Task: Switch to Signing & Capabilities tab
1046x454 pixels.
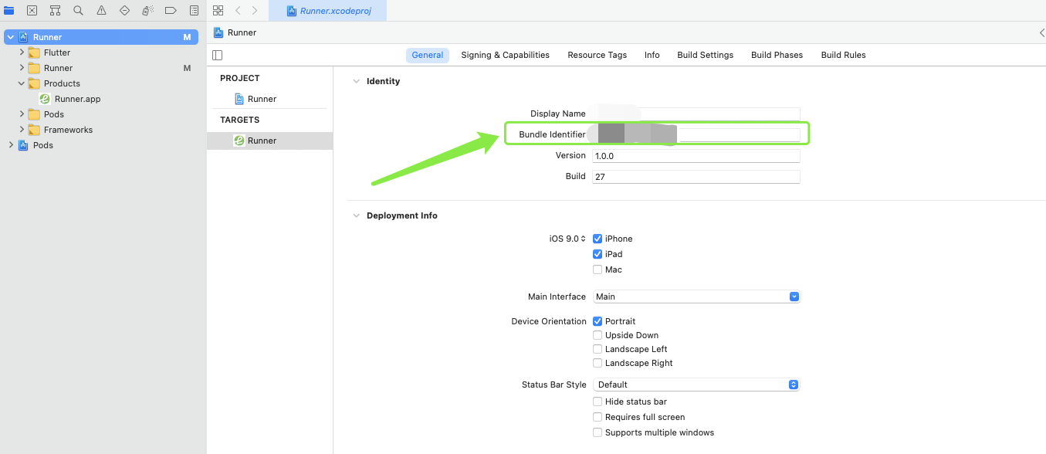Action: (x=505, y=55)
